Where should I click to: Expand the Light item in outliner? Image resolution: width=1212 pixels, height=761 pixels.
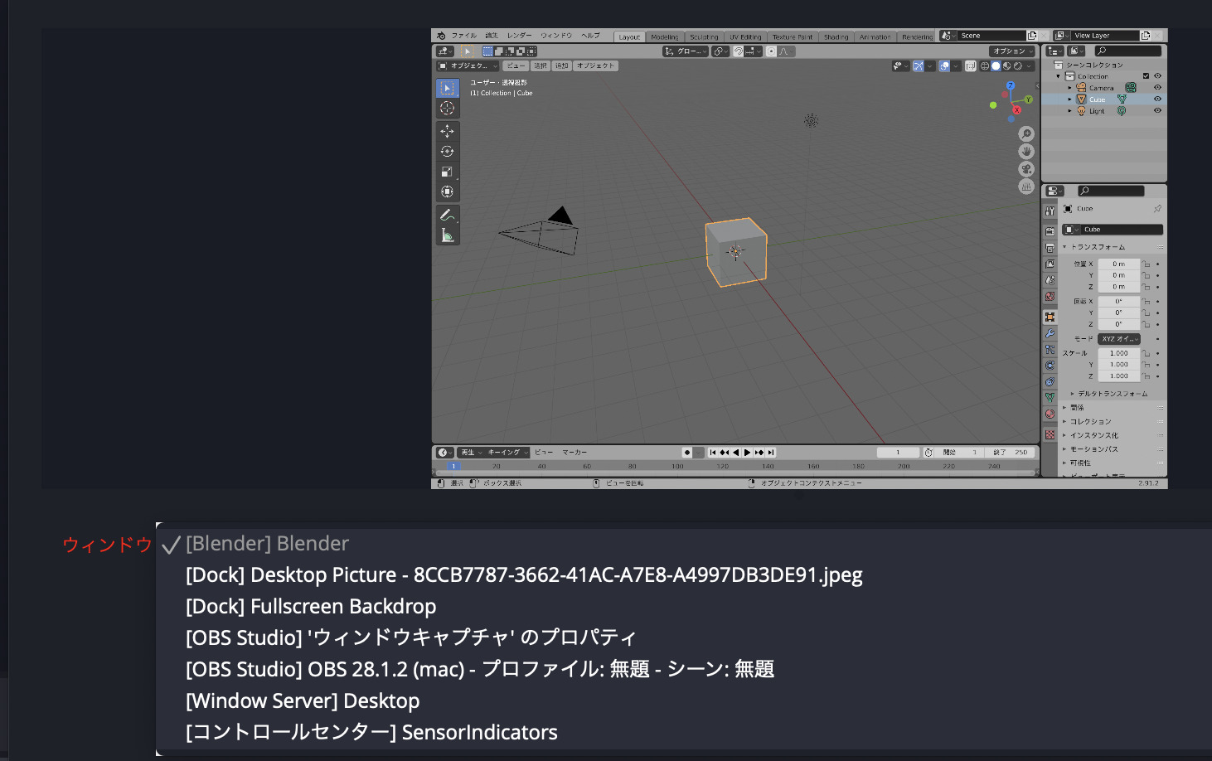tap(1070, 111)
